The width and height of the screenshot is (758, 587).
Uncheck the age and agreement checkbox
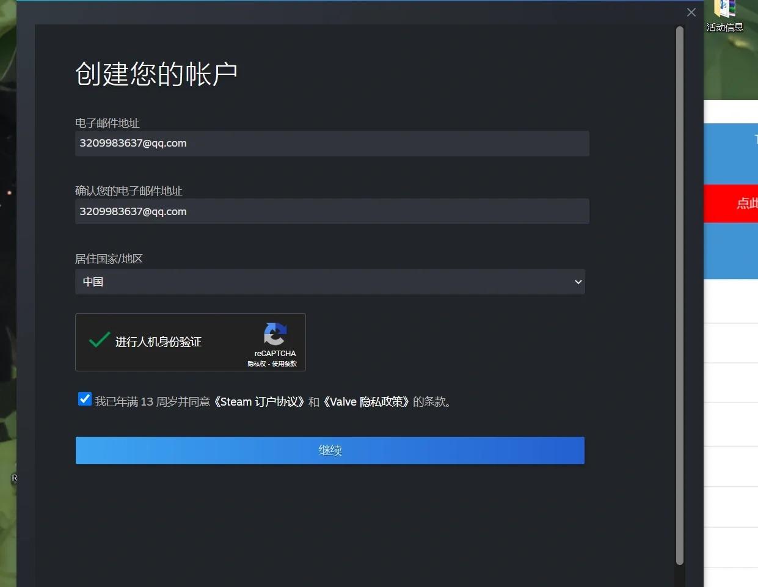coord(84,398)
